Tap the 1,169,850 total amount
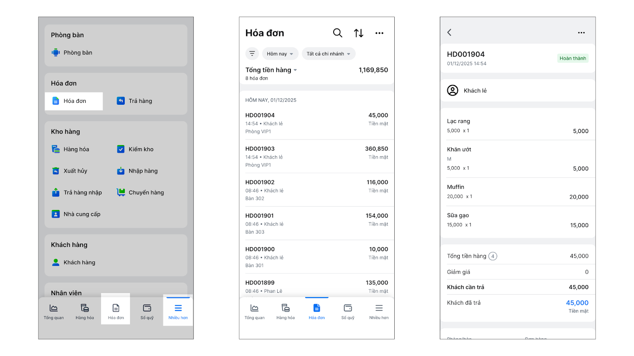Viewport: 634px width, 356px height. [373, 70]
